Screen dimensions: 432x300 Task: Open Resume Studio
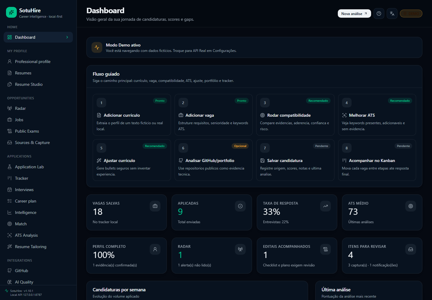click(x=38, y=84)
